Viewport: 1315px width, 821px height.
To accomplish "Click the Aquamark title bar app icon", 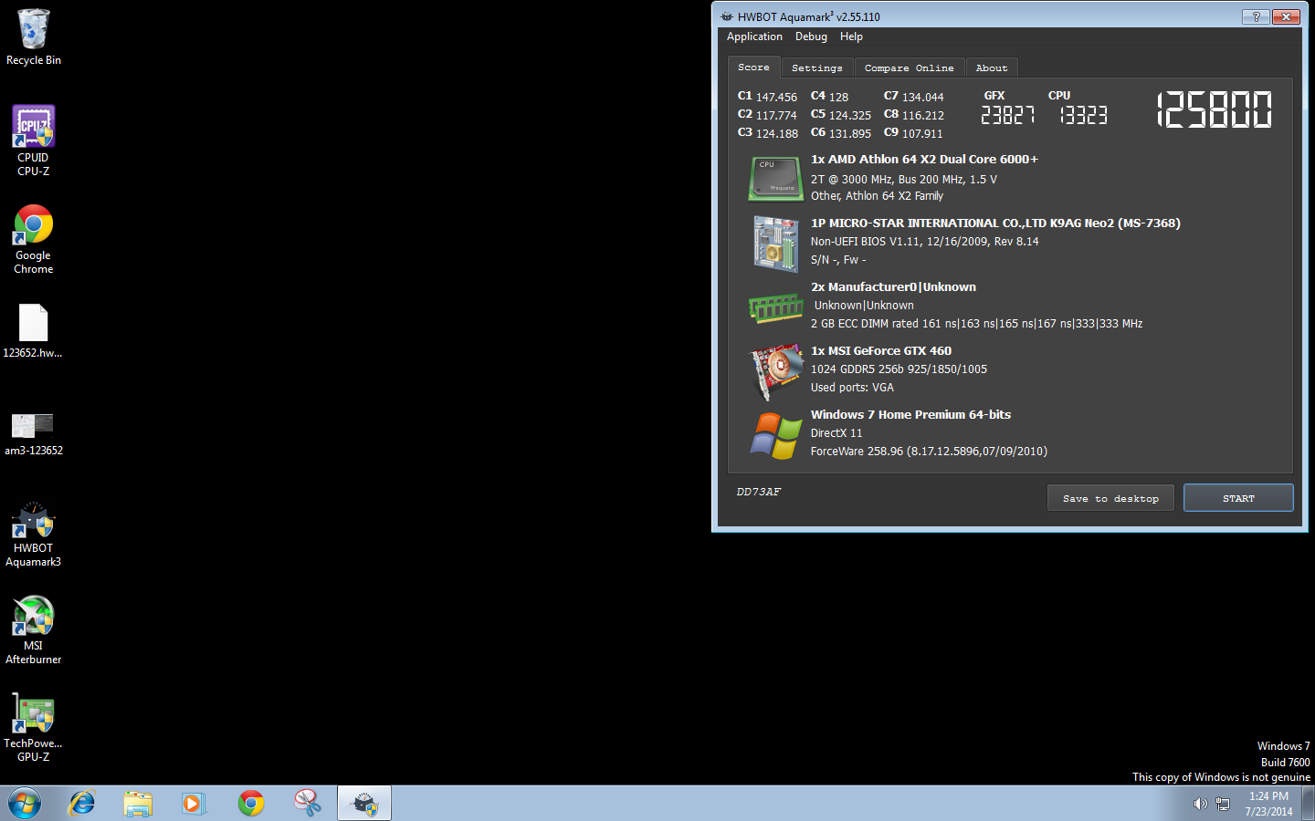I will click(x=727, y=16).
